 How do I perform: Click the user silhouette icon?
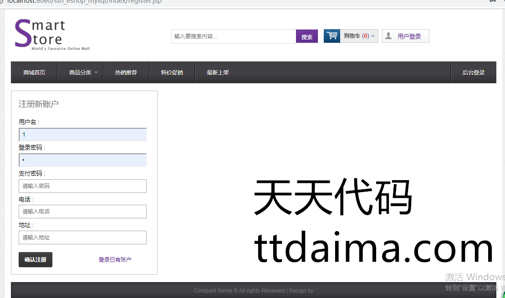[388, 36]
